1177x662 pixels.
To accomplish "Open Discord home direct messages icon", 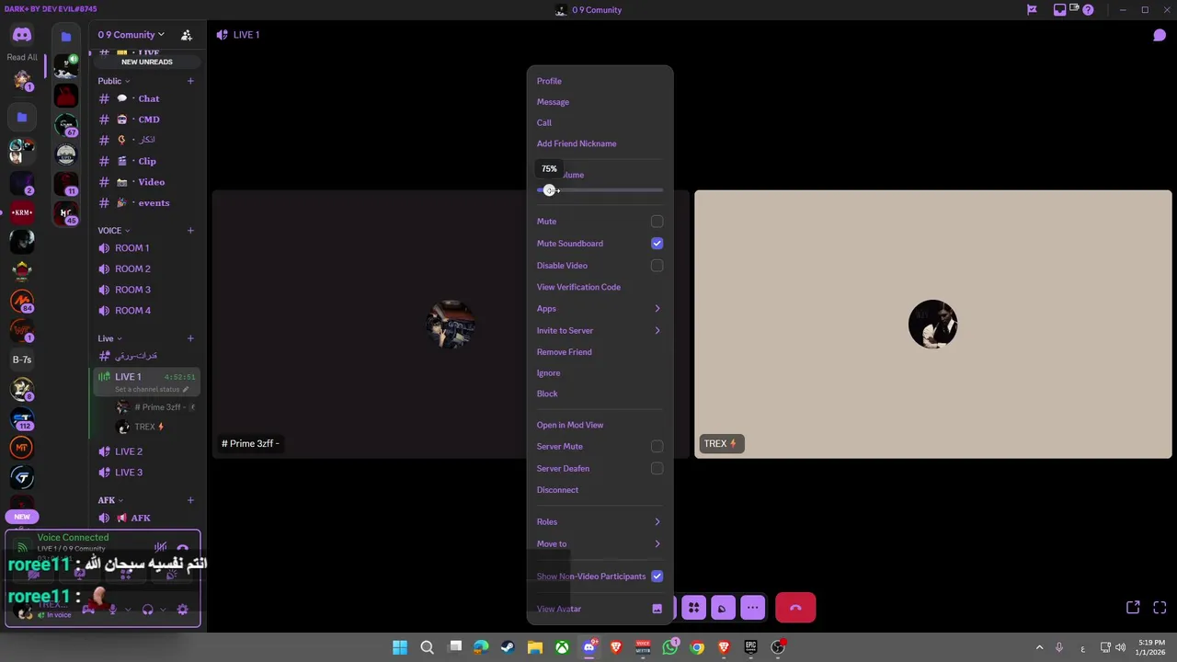I will (x=22, y=35).
